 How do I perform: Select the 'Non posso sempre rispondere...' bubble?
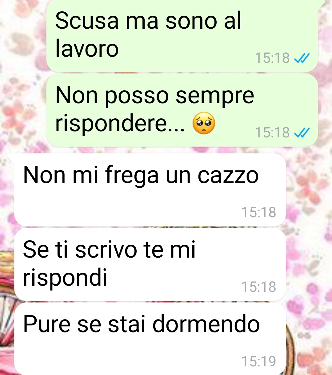click(182, 110)
